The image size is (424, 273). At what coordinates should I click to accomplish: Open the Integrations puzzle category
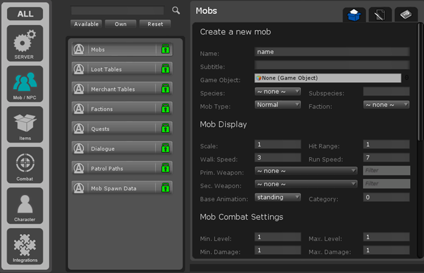[25, 246]
